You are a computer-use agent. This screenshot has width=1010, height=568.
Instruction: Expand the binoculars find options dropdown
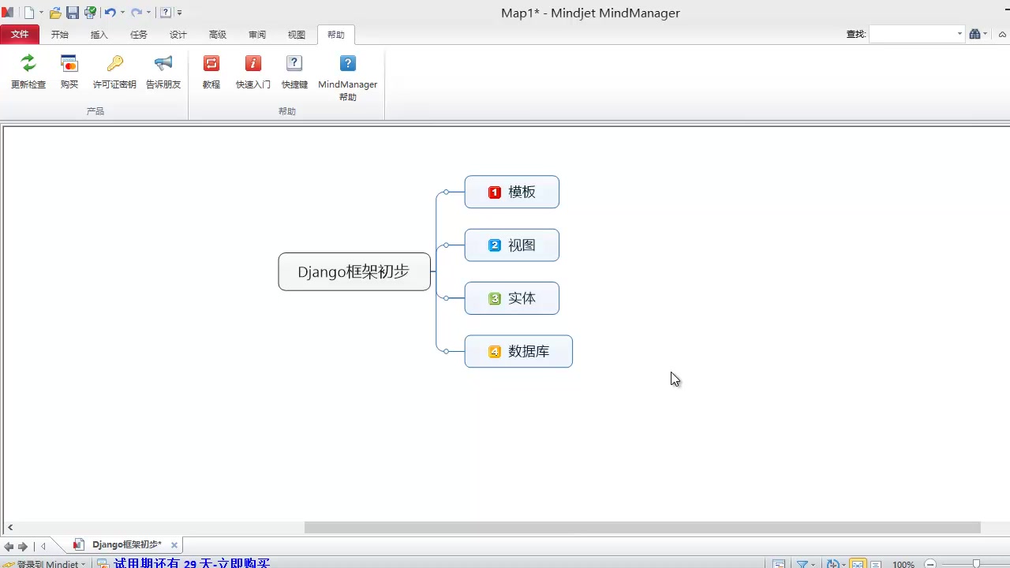pos(986,34)
